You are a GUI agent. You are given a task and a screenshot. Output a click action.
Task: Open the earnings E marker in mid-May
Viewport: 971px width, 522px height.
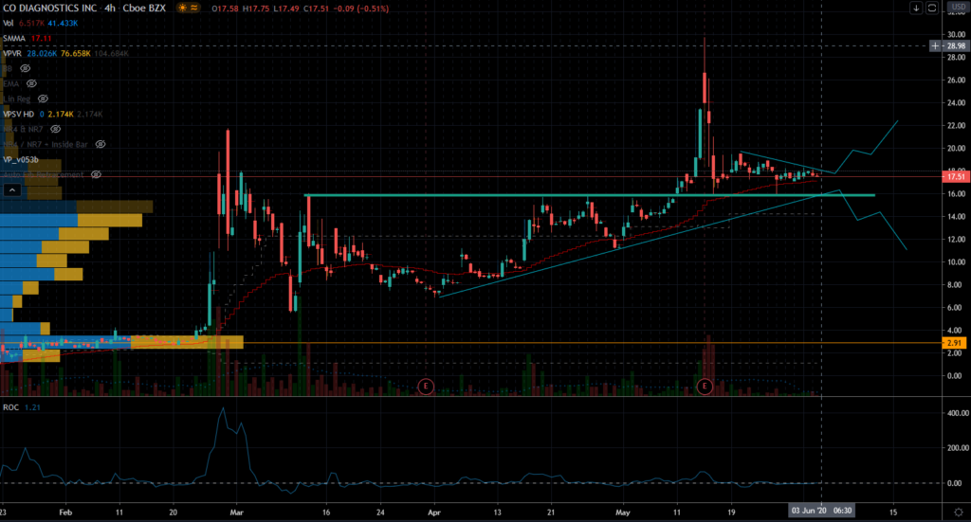705,387
